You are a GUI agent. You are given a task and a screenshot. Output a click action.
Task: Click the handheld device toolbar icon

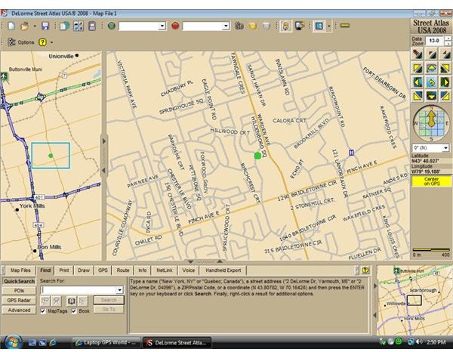pos(92,26)
